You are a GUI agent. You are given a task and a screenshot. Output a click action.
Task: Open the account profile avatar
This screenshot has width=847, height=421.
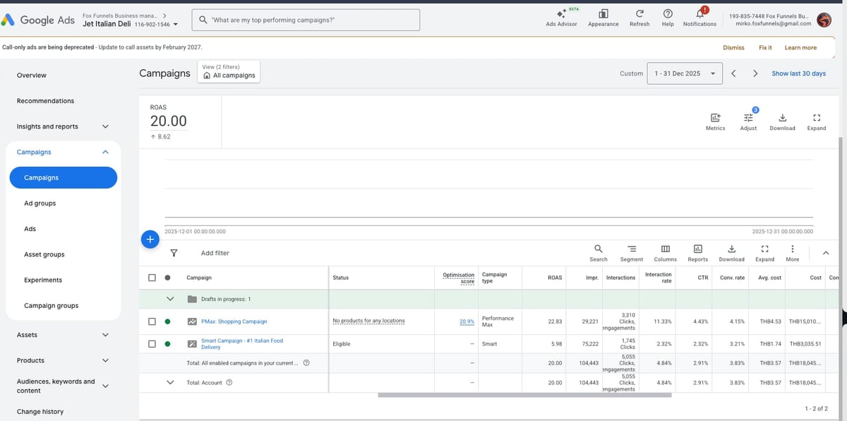point(824,20)
